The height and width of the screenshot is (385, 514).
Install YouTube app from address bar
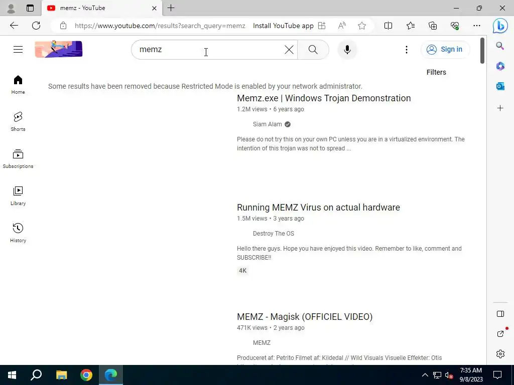pos(289,26)
